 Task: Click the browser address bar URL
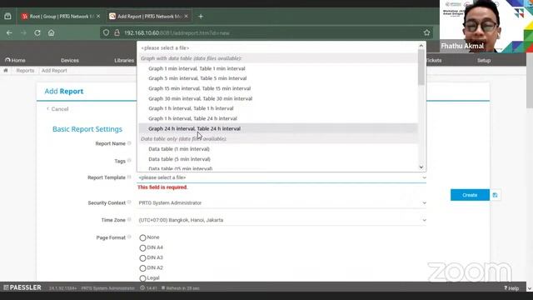177,33
